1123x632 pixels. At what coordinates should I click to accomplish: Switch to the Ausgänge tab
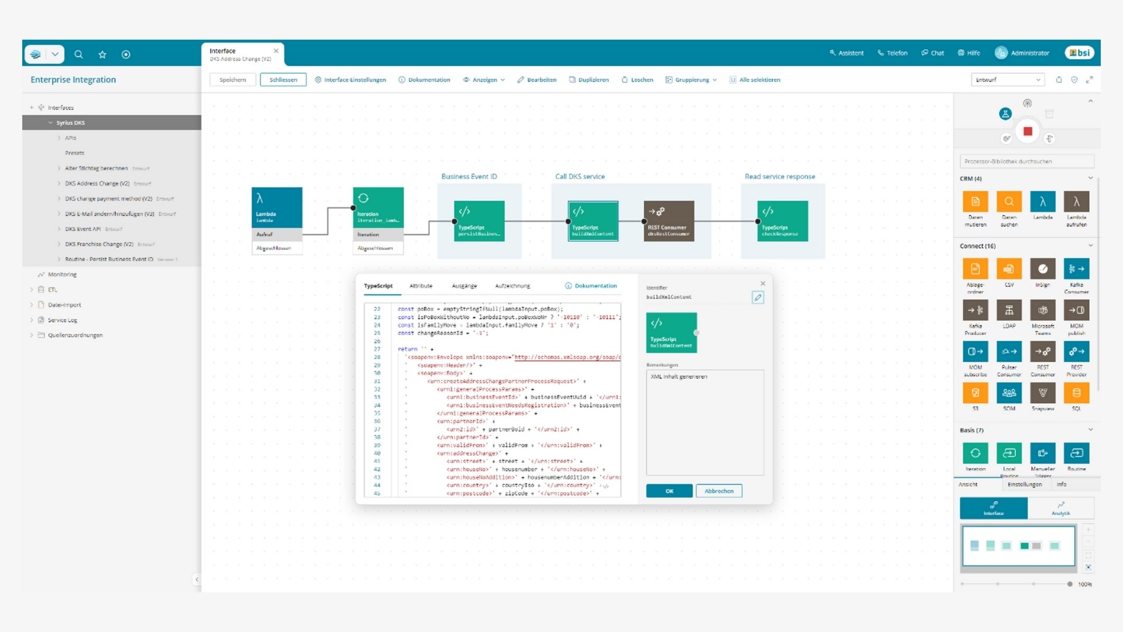464,286
